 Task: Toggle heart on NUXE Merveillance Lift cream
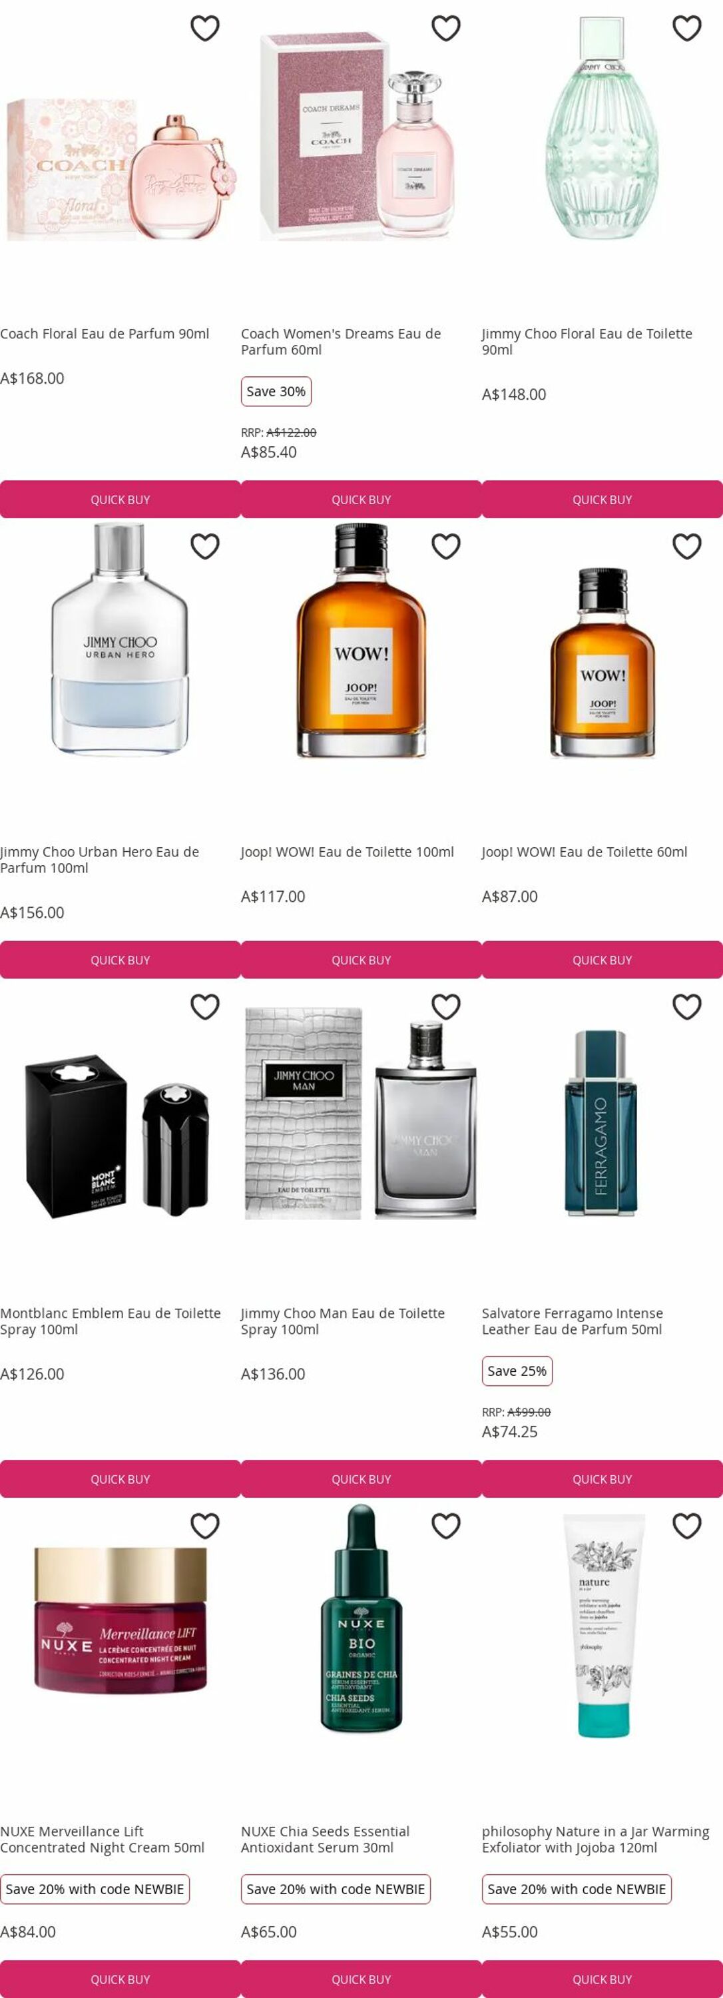click(x=205, y=1526)
